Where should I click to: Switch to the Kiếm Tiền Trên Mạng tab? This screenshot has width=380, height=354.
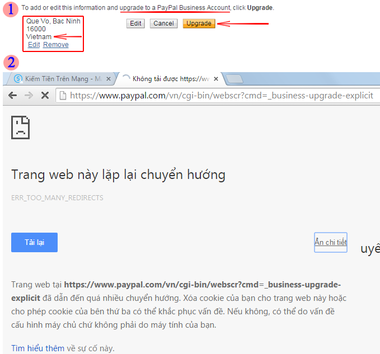[x=60, y=79]
